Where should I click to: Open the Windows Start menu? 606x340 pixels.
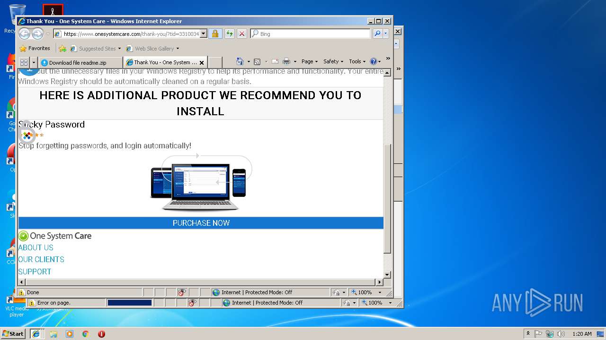click(x=13, y=333)
